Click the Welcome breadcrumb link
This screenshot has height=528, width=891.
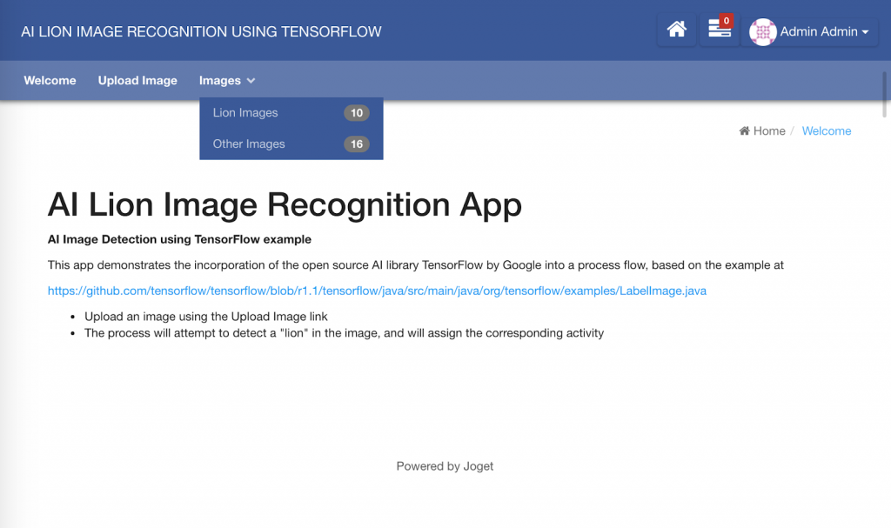tap(827, 130)
